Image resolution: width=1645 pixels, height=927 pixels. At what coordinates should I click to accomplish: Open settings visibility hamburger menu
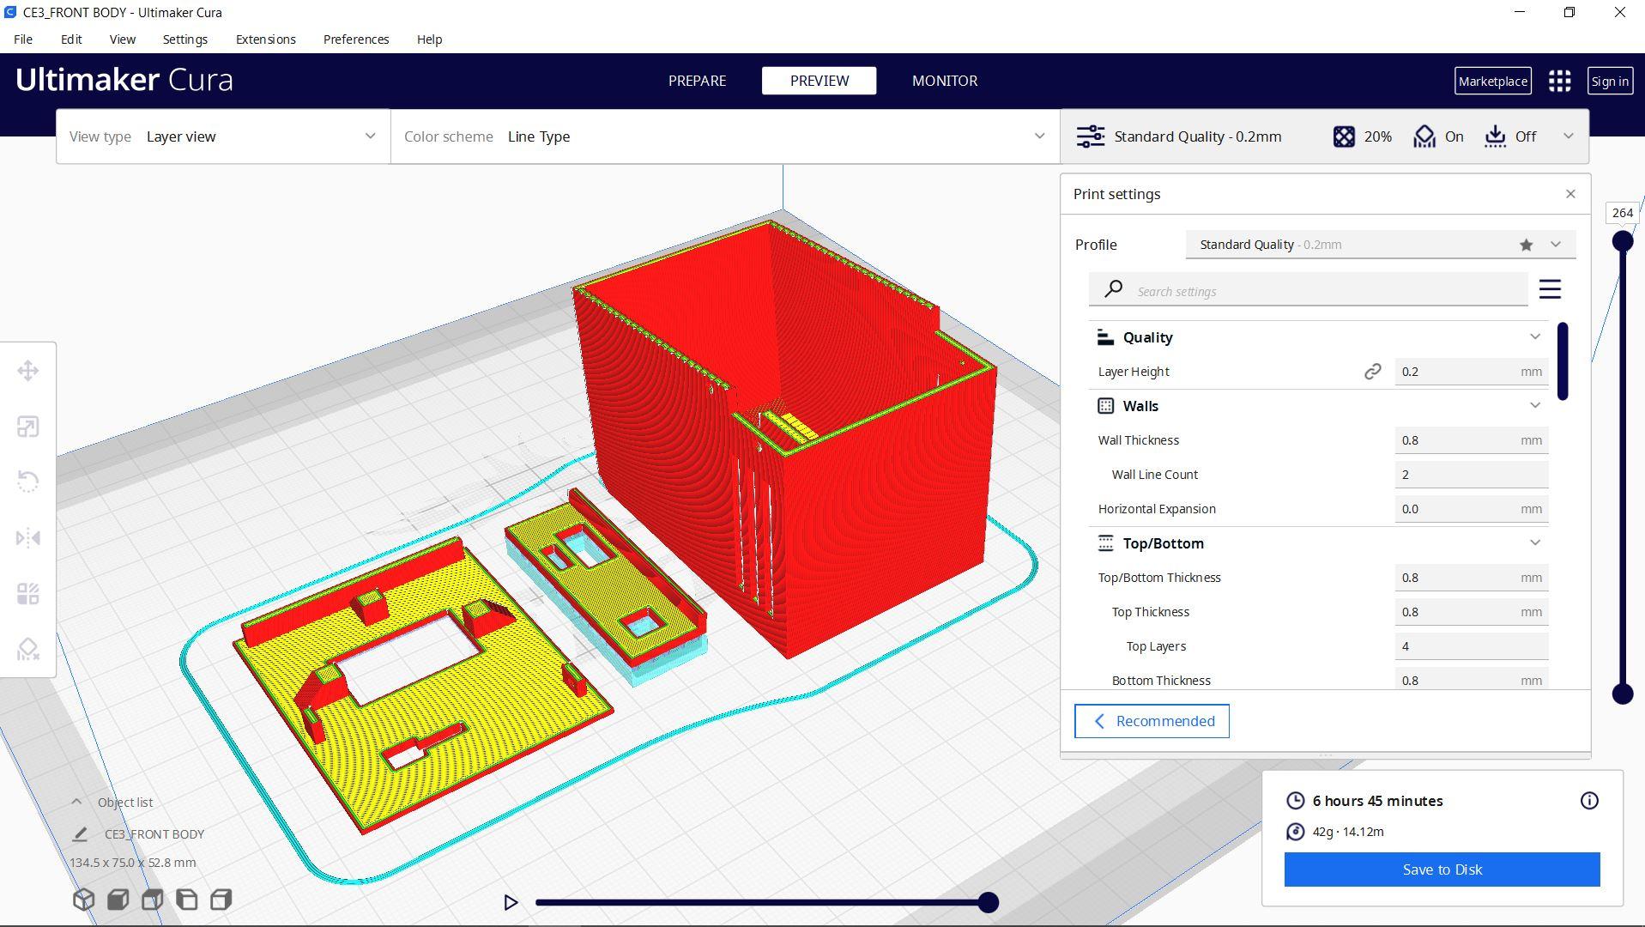(1550, 289)
